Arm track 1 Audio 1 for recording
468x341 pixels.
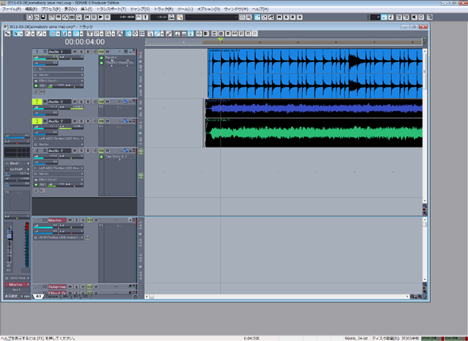click(88, 52)
